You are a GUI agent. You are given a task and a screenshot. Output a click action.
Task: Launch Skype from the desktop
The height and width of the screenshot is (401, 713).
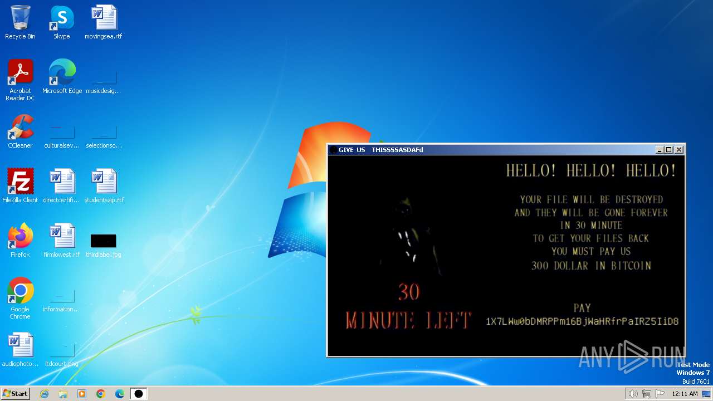click(x=62, y=22)
